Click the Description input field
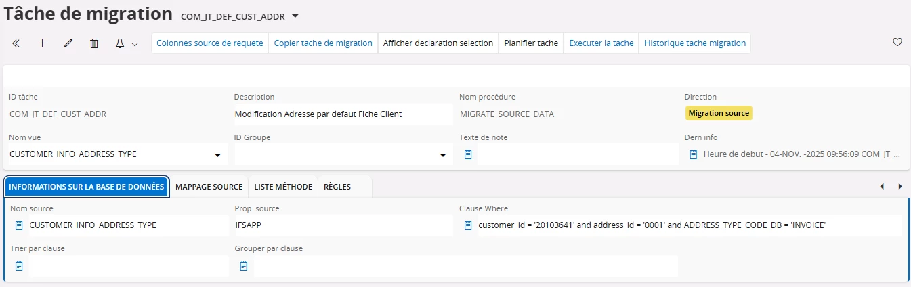Screen dimensions: 911x287 coord(342,114)
